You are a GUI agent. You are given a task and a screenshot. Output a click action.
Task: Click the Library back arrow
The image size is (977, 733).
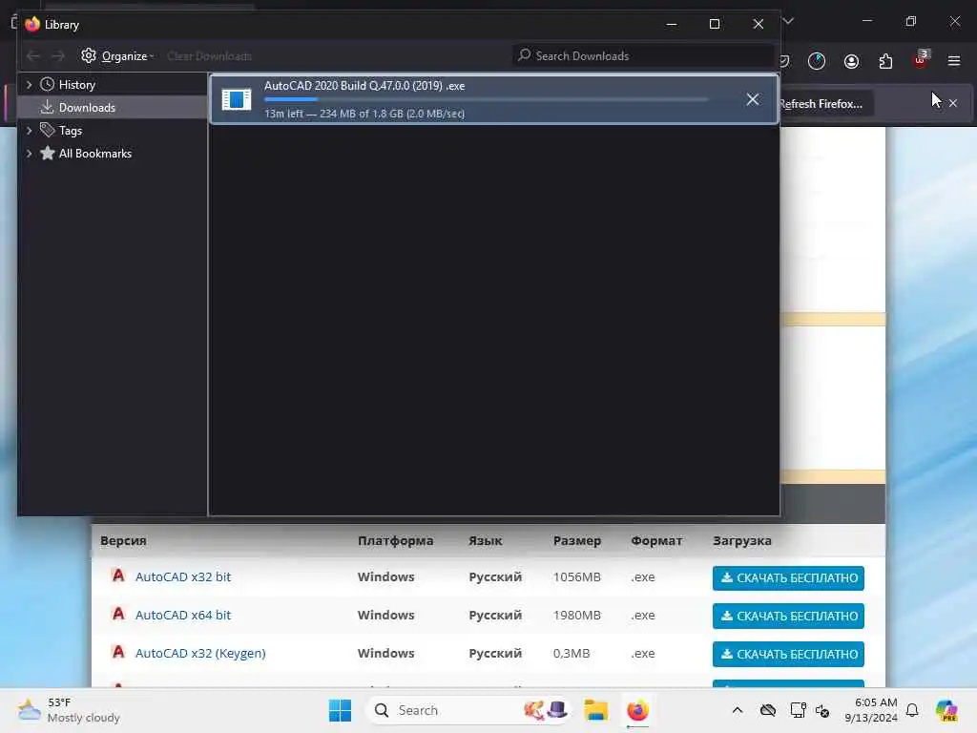tap(33, 56)
